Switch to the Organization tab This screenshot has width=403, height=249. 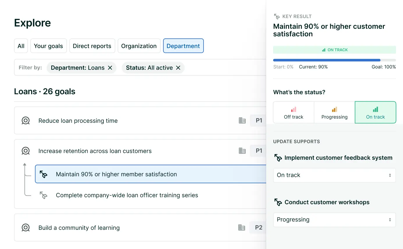tap(139, 46)
